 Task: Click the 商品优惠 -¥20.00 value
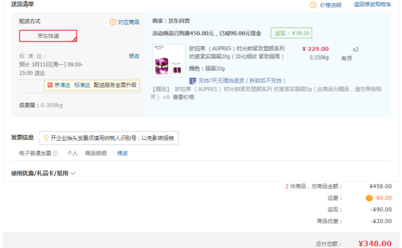coord(381,221)
